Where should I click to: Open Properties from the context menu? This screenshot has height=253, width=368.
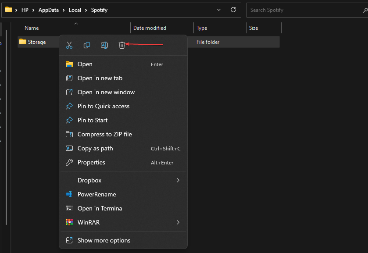pyautogui.click(x=123, y=162)
